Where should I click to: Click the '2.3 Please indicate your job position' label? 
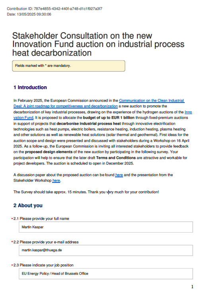click(43, 265)
